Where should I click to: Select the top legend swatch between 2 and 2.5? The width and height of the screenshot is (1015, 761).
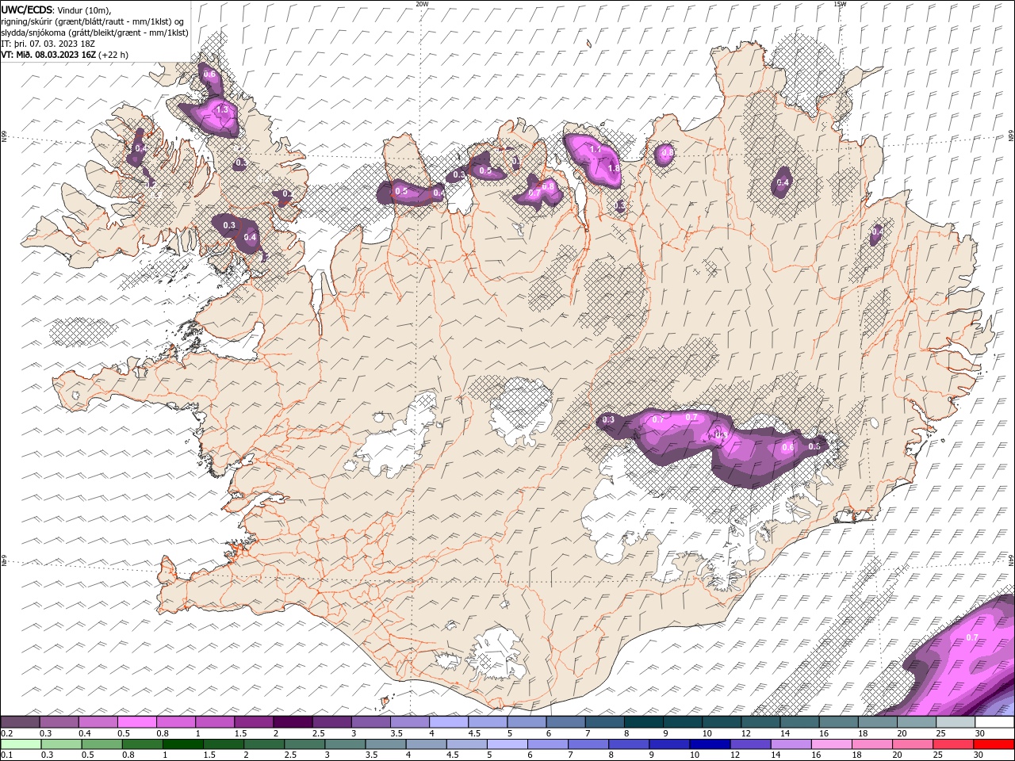(x=293, y=721)
